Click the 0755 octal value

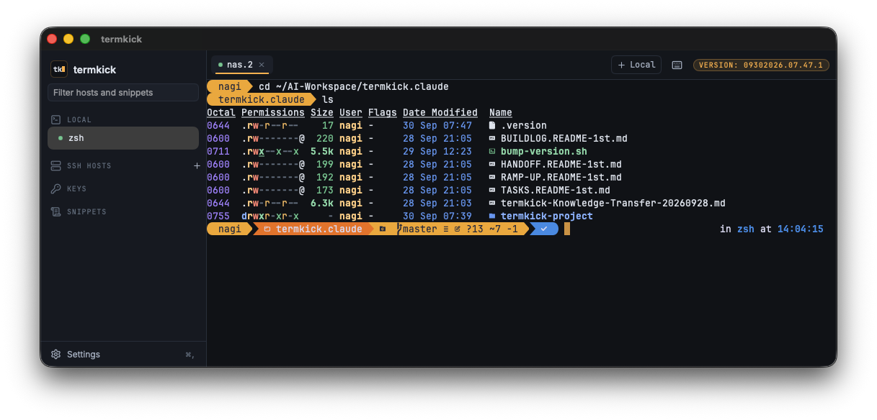click(x=218, y=216)
